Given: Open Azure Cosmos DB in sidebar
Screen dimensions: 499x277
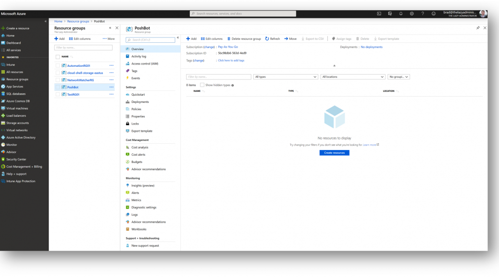Looking at the screenshot, I should [15, 101].
